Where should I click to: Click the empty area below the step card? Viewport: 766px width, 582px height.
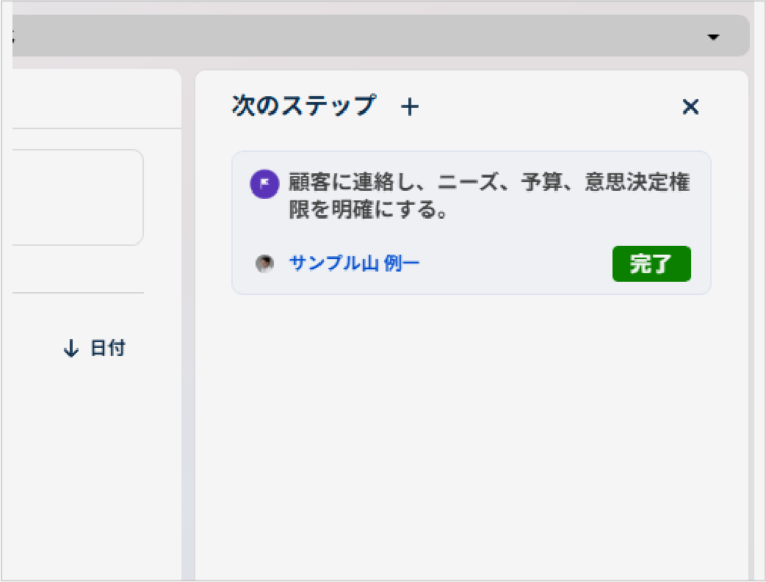[470, 426]
